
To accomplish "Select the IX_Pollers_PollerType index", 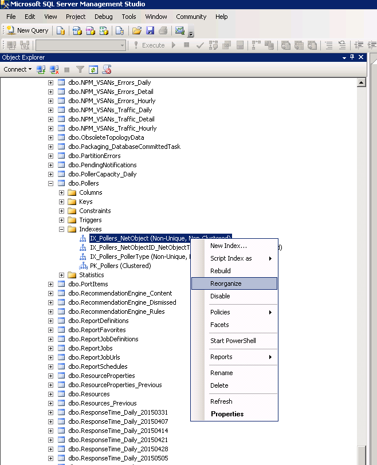I will [139, 257].
